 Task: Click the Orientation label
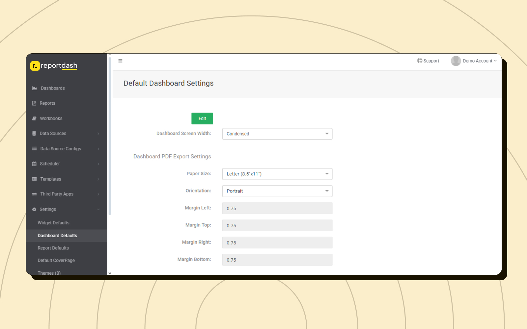[198, 191]
